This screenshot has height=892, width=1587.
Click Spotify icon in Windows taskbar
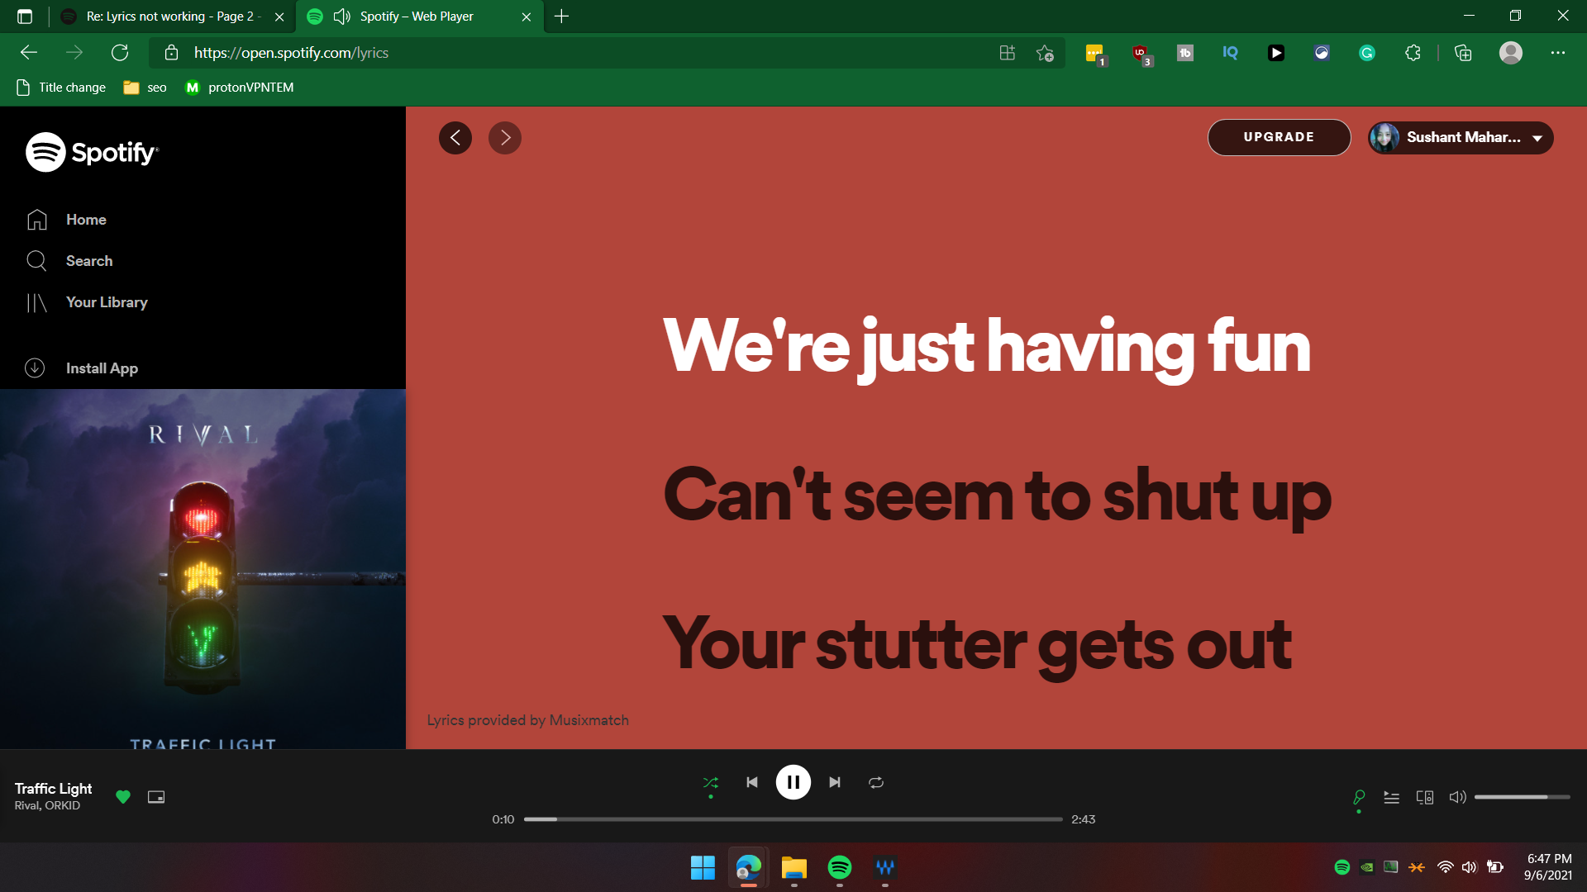pos(839,867)
